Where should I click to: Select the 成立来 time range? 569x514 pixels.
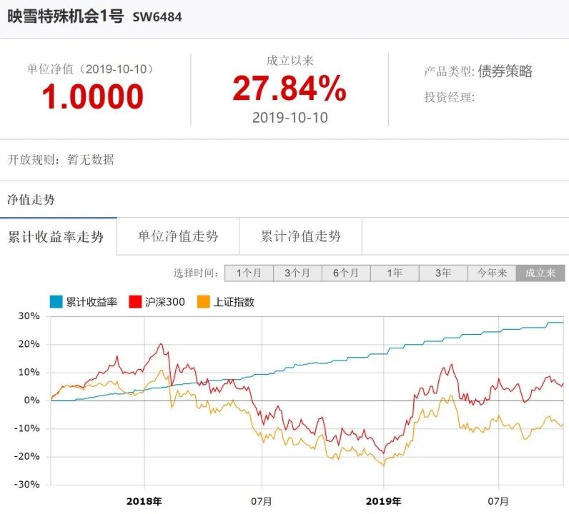pos(540,273)
